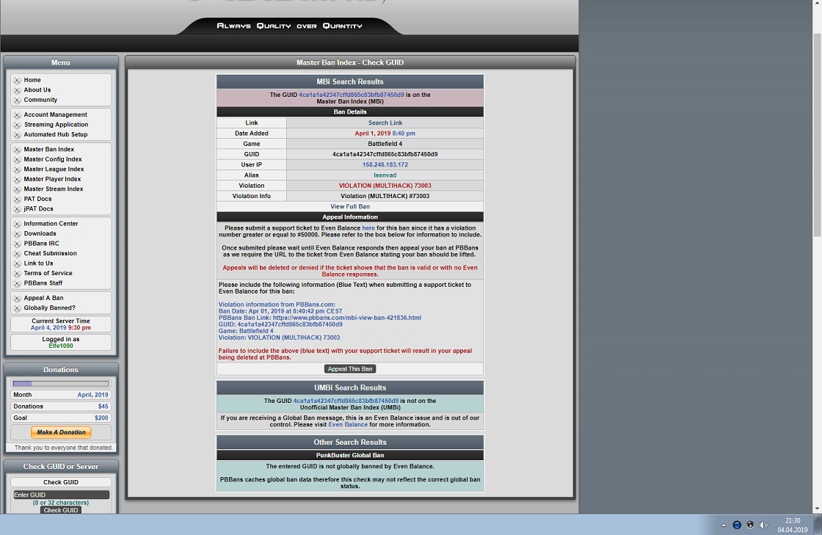Click the bullet icon beside Globally Banned?
Screen dimensions: 822x535
coord(17,308)
